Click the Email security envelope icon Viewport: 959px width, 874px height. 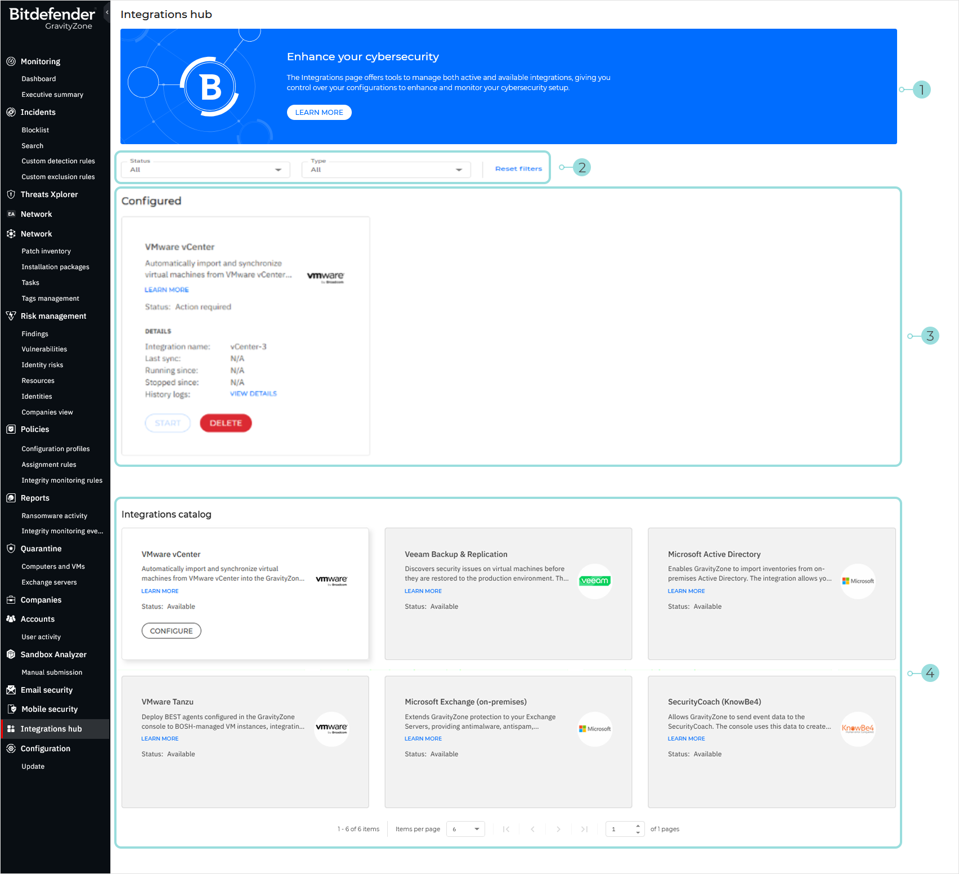click(11, 690)
